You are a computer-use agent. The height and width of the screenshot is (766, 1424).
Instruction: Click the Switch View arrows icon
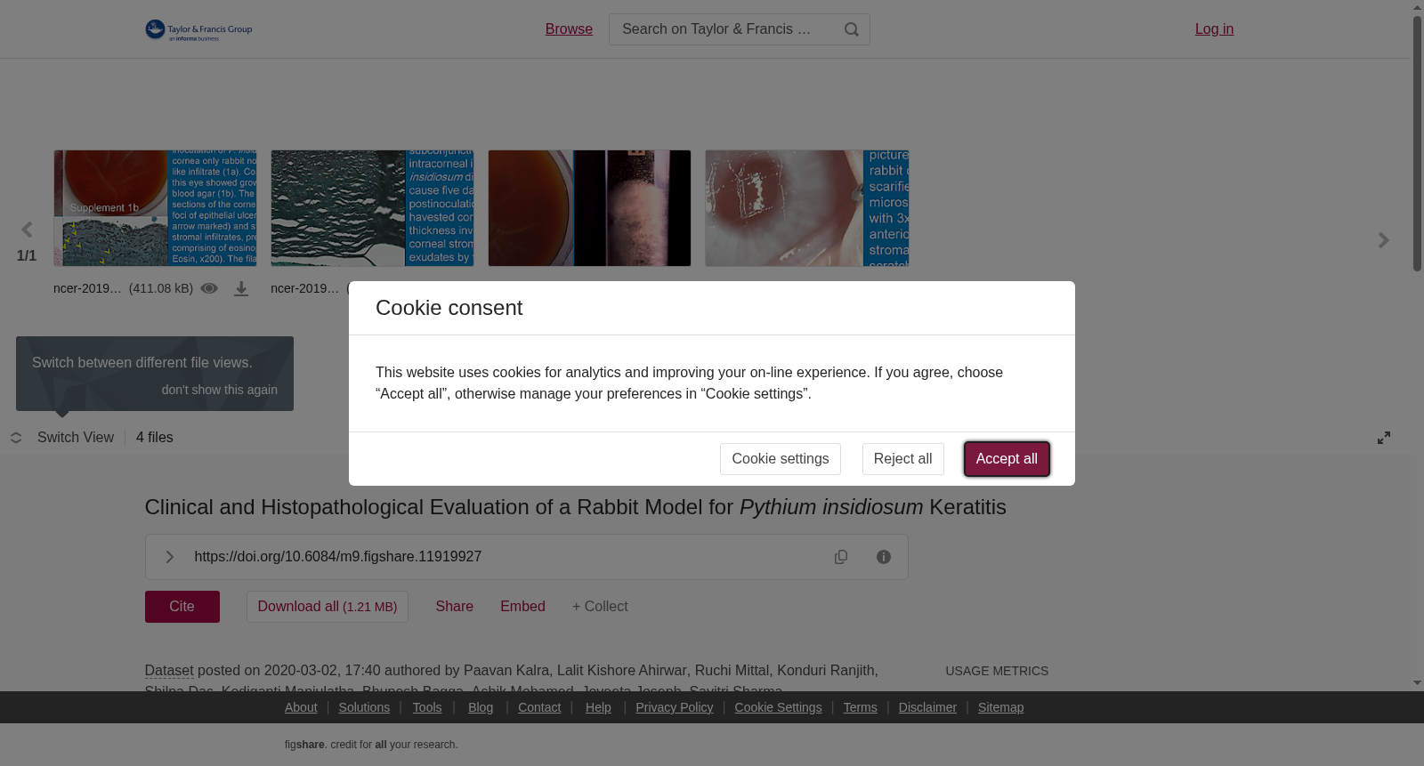(x=16, y=438)
